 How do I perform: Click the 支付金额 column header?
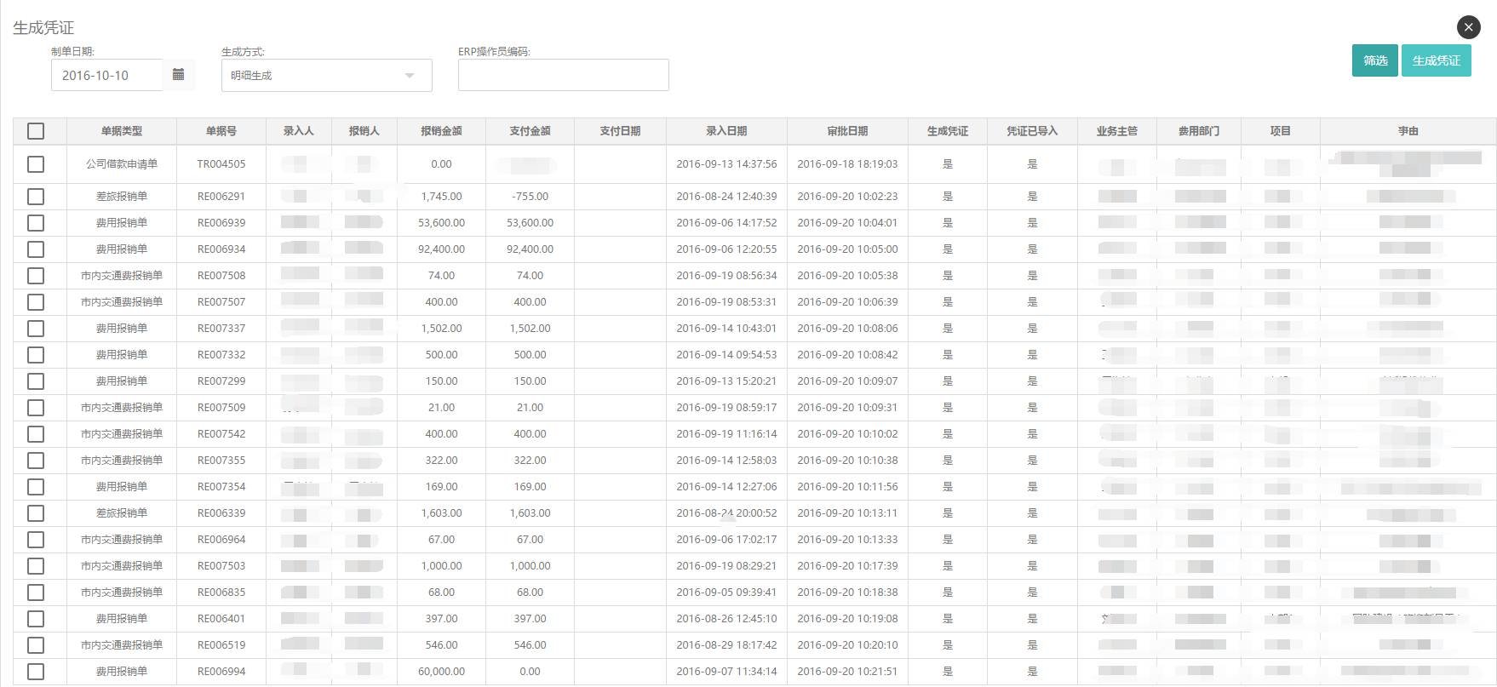click(x=530, y=131)
